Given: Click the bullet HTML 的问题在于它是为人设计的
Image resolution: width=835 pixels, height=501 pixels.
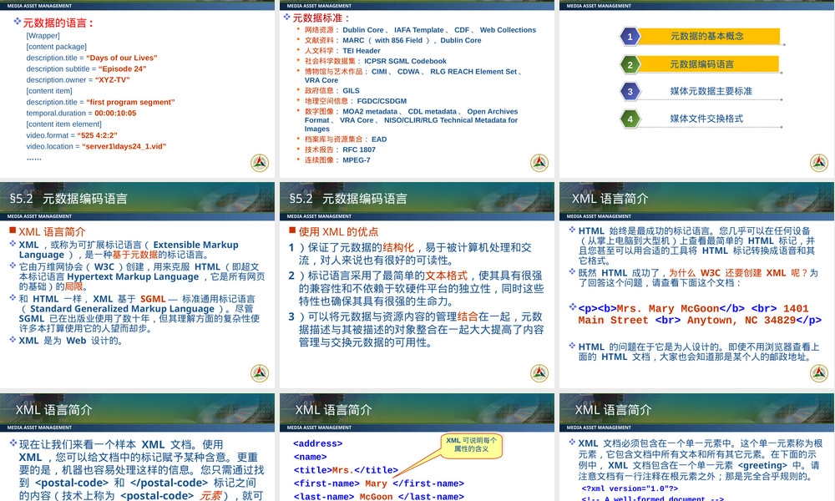Looking at the screenshot, I should [x=699, y=352].
